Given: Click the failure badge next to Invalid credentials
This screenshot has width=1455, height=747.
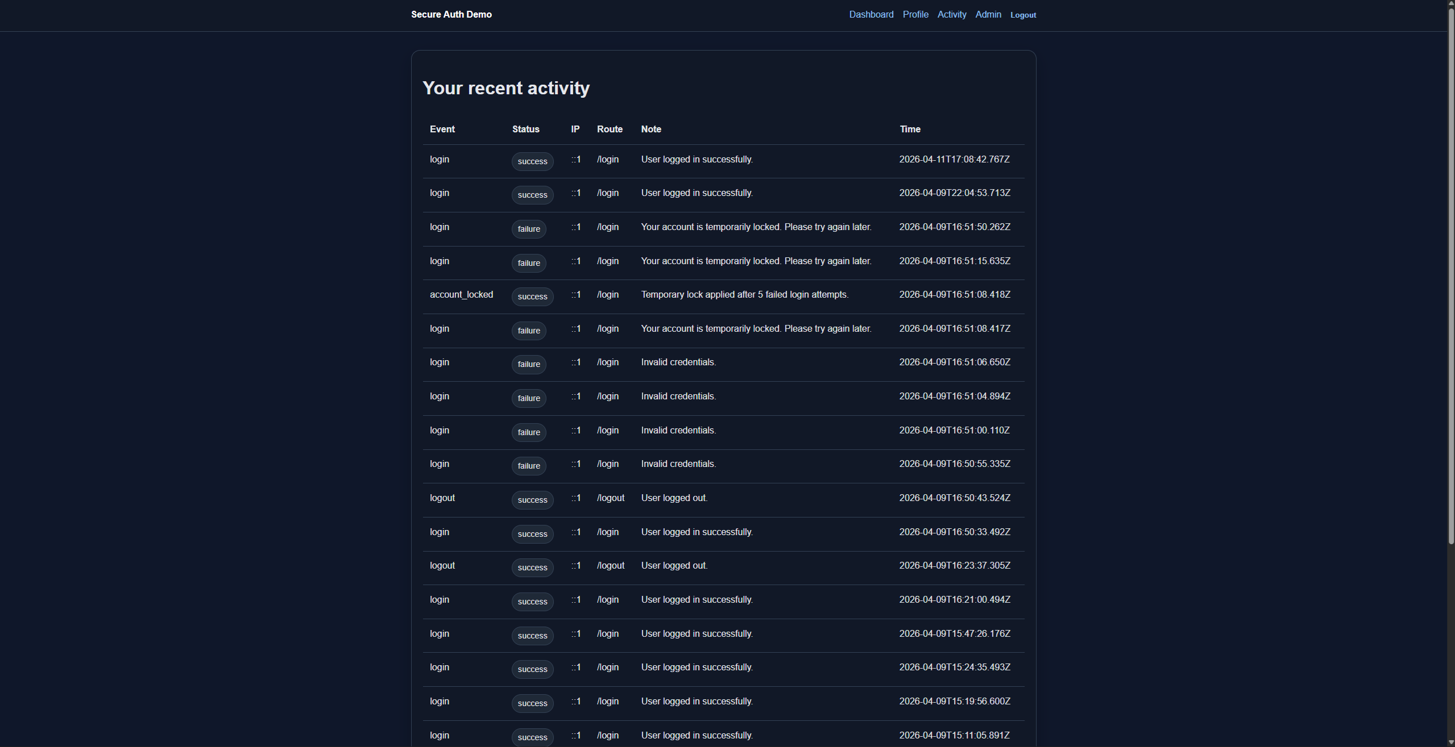Looking at the screenshot, I should 528,364.
